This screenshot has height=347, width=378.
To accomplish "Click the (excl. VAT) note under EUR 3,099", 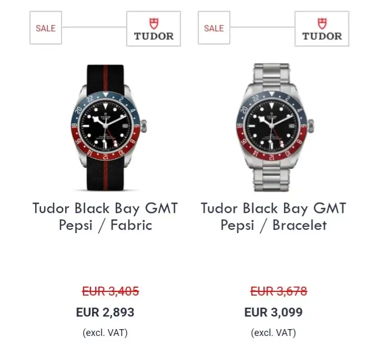I will pyautogui.click(x=273, y=333).
